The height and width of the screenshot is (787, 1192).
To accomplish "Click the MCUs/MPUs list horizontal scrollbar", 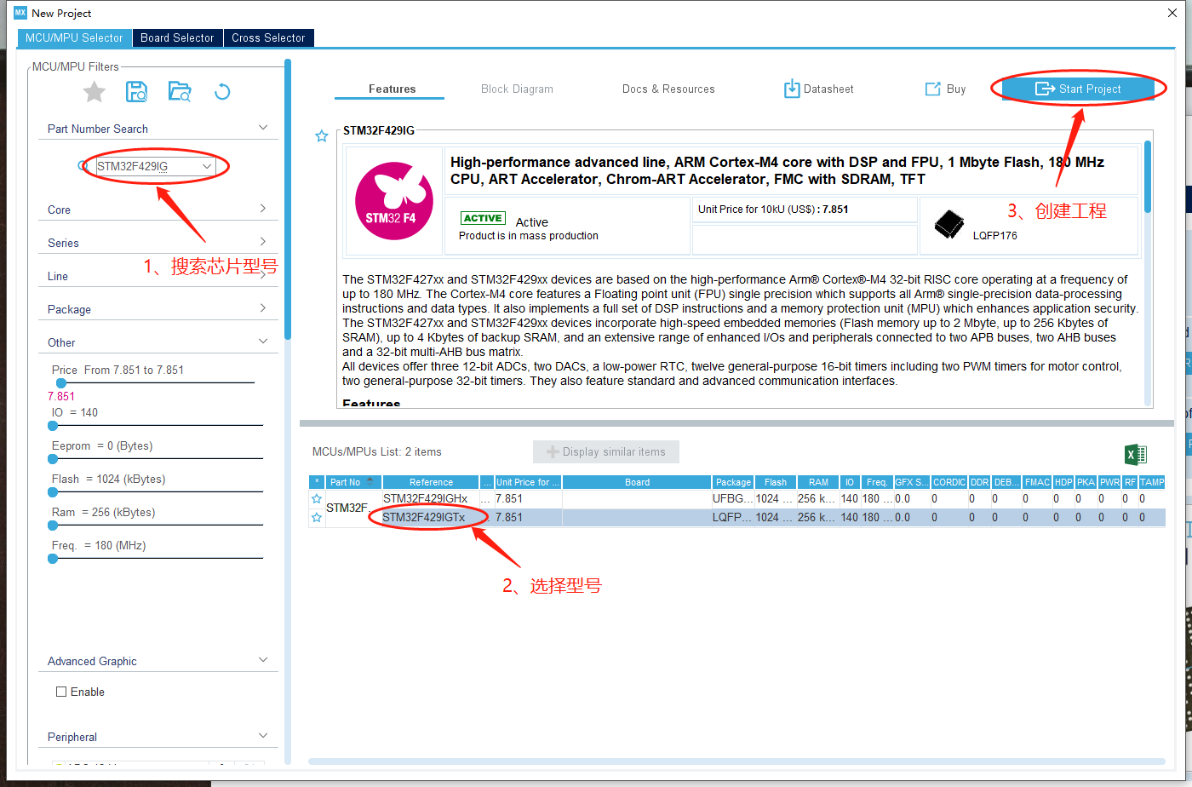I will [736, 761].
